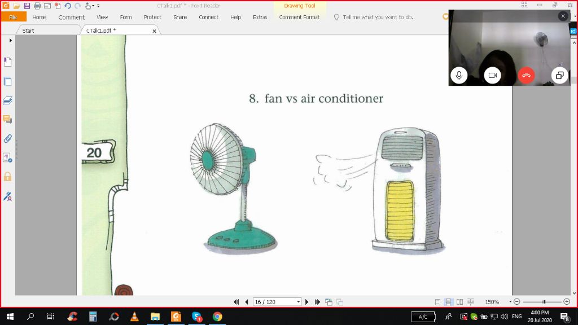Open the Connect ribbon tab
The image size is (578, 325).
pyautogui.click(x=208, y=17)
